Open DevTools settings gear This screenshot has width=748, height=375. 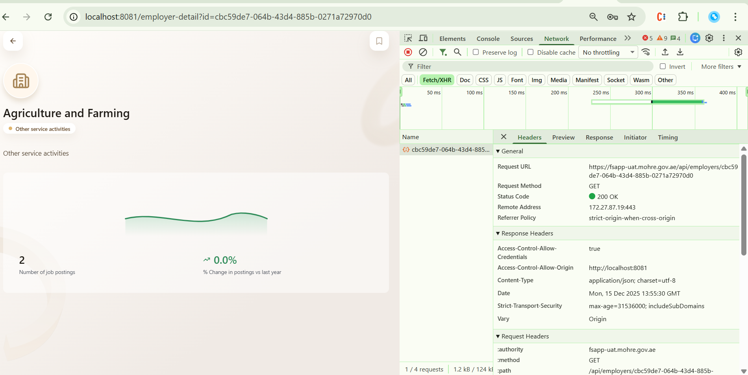click(709, 38)
